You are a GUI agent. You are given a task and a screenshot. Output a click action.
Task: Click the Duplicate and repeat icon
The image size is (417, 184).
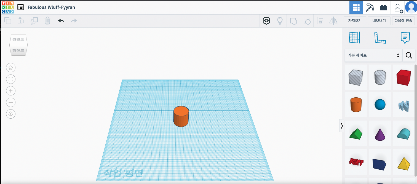click(34, 21)
